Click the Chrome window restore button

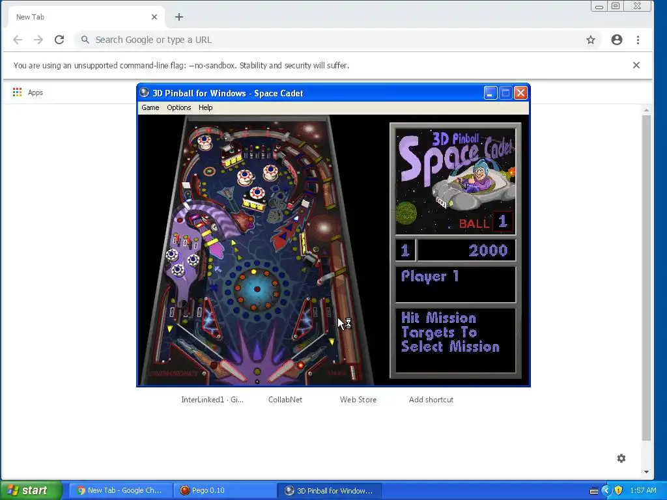pyautogui.click(x=615, y=6)
